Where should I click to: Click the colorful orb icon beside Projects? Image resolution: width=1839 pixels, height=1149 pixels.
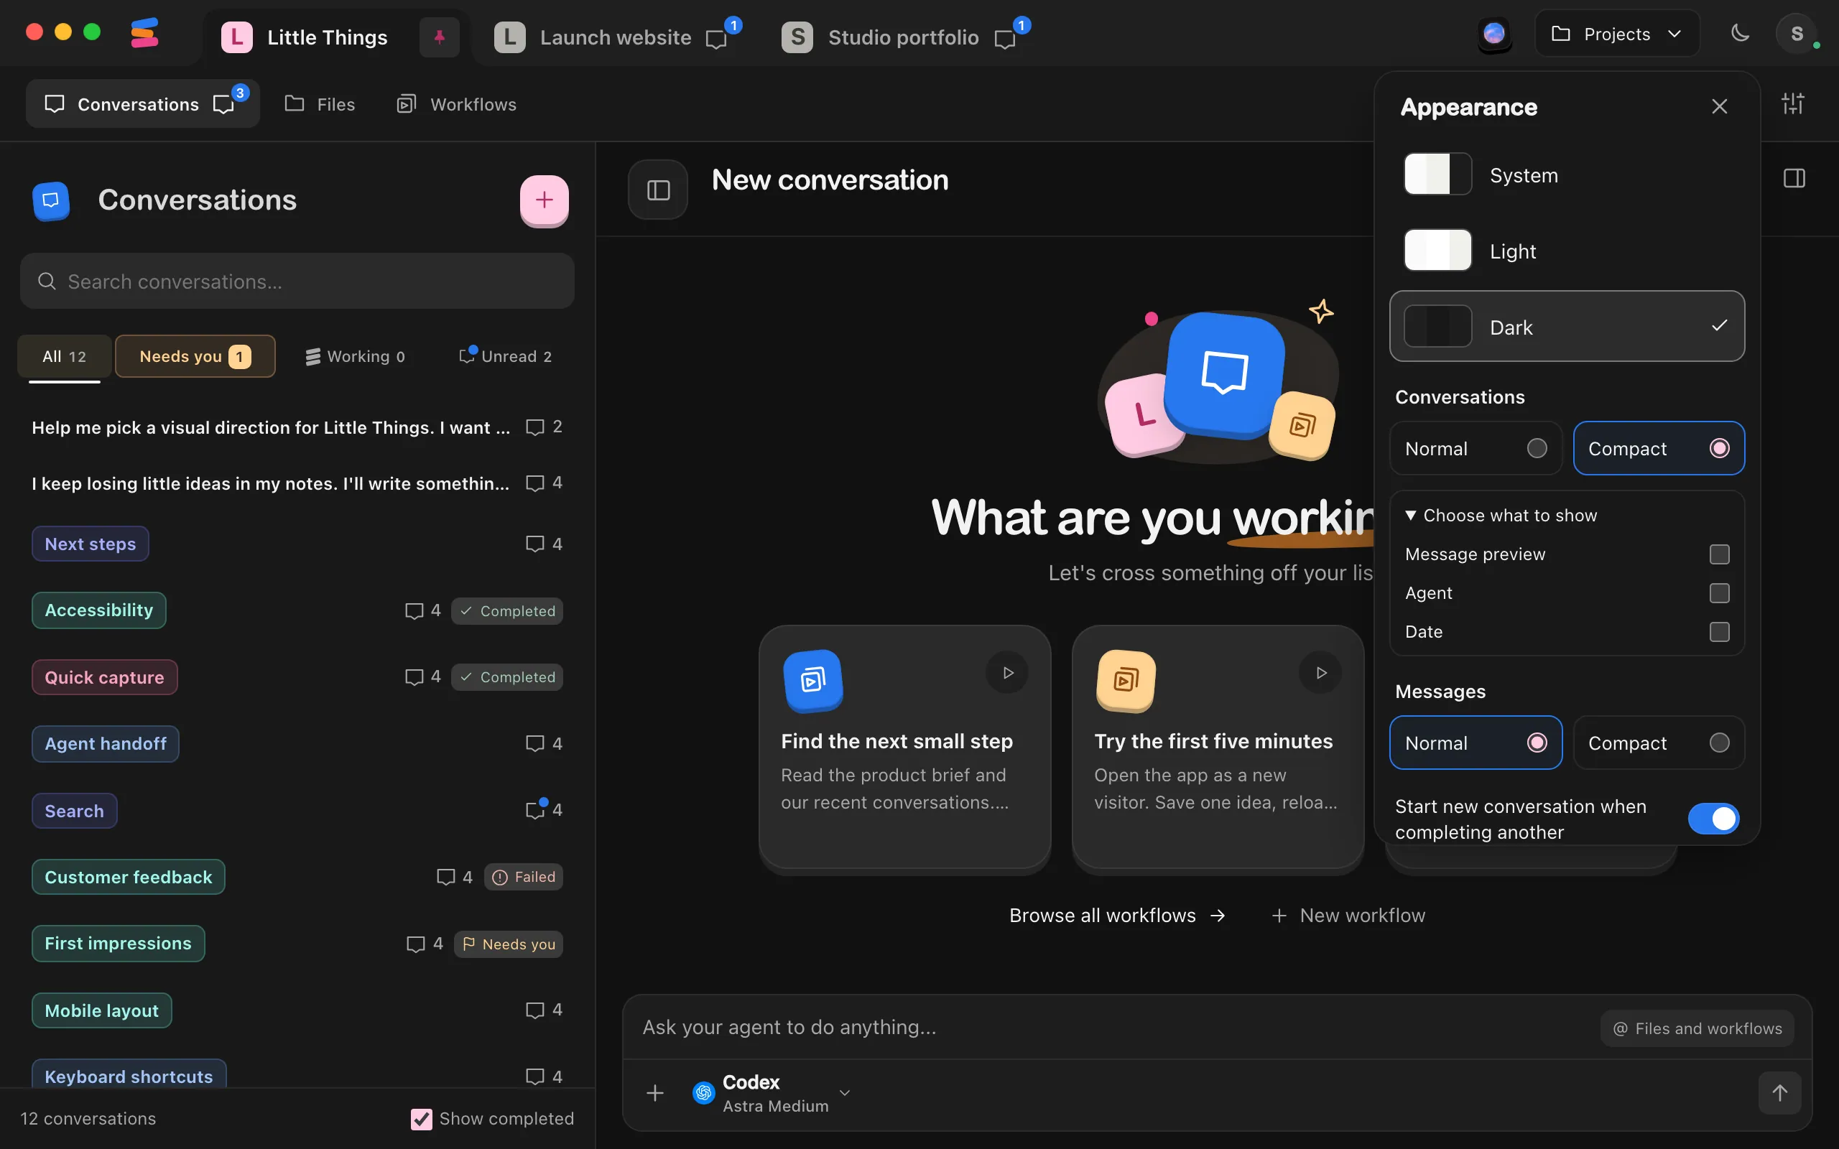[x=1494, y=34]
